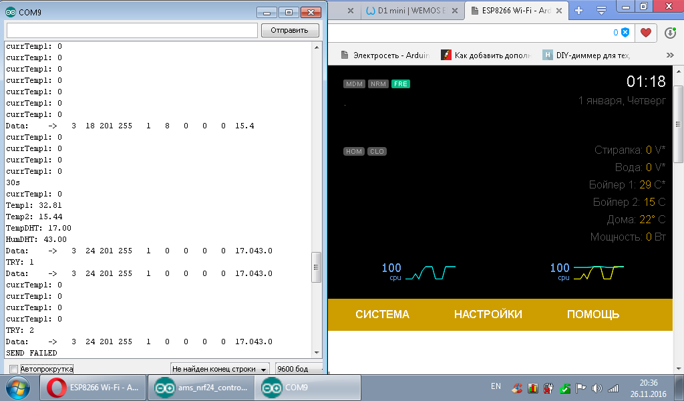This screenshot has width=684, height=401.
Task: Click the SEND FAILED log line
Action: click(x=31, y=353)
